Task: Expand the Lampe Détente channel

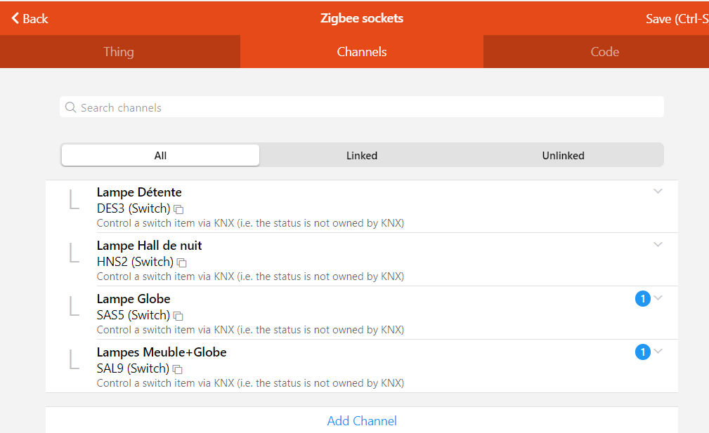Action: click(x=658, y=191)
